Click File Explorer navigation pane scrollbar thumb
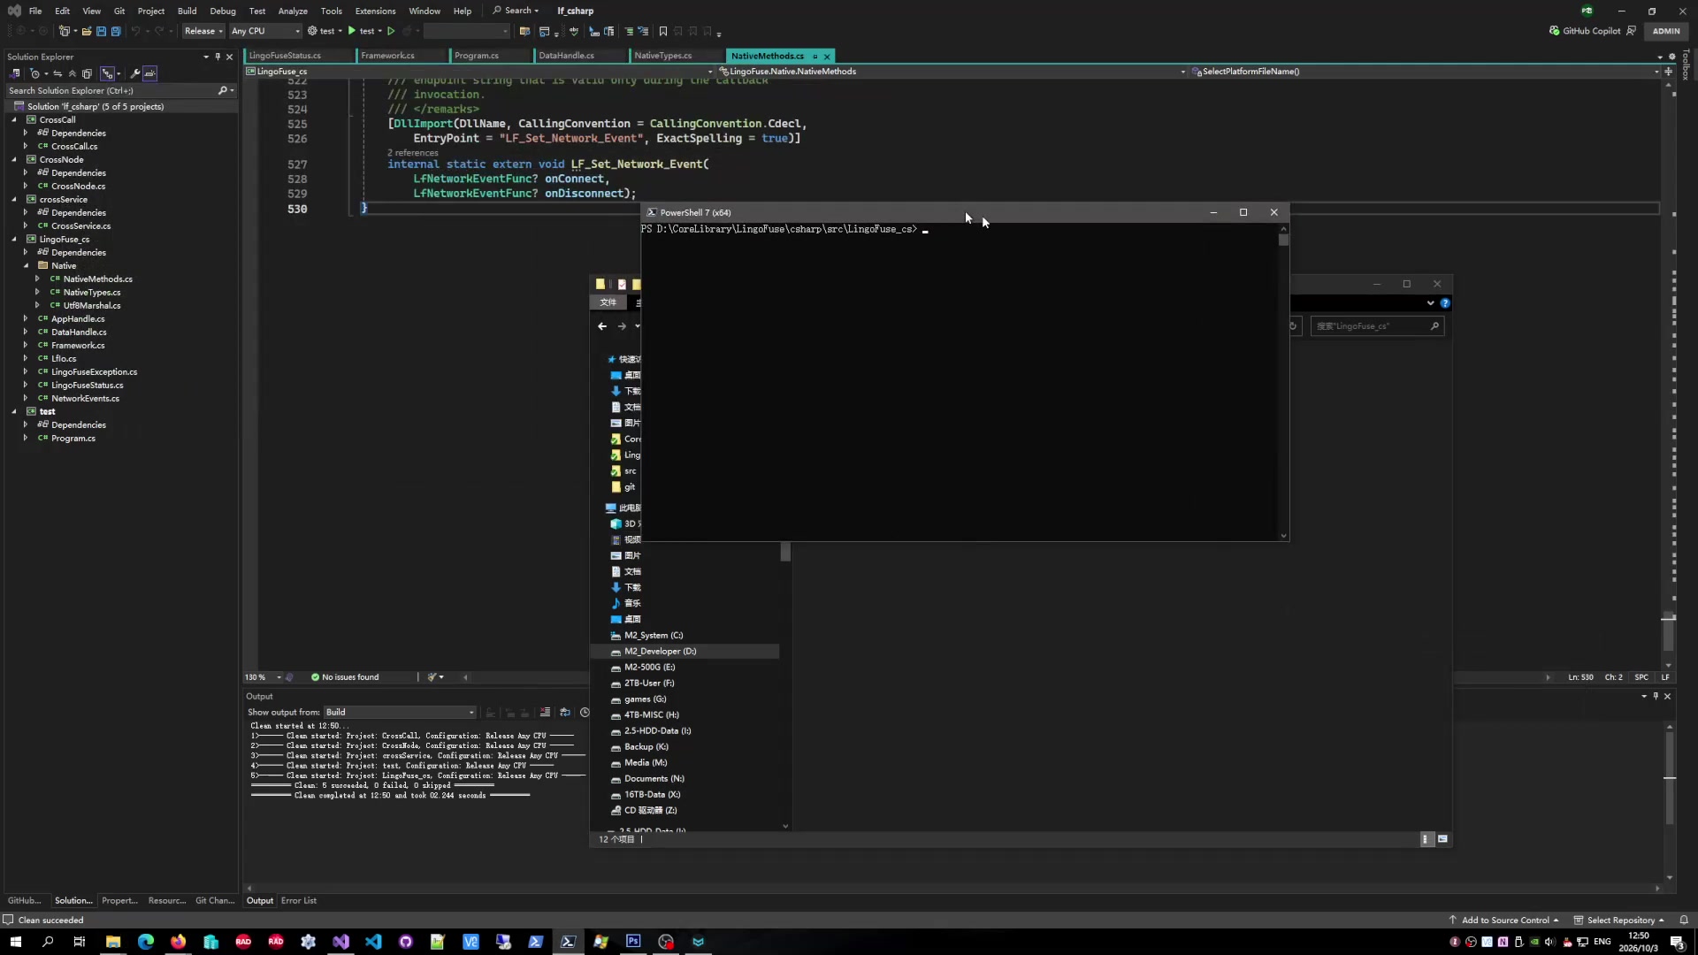Viewport: 1698px width, 955px height. 785,553
